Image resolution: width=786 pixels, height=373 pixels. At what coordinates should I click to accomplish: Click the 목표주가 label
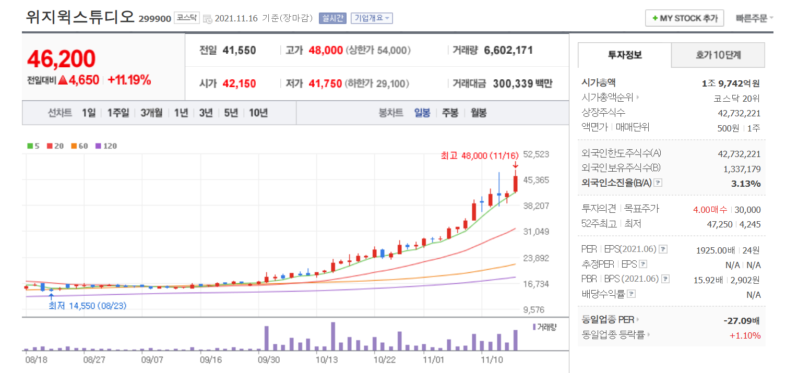pyautogui.click(x=642, y=209)
